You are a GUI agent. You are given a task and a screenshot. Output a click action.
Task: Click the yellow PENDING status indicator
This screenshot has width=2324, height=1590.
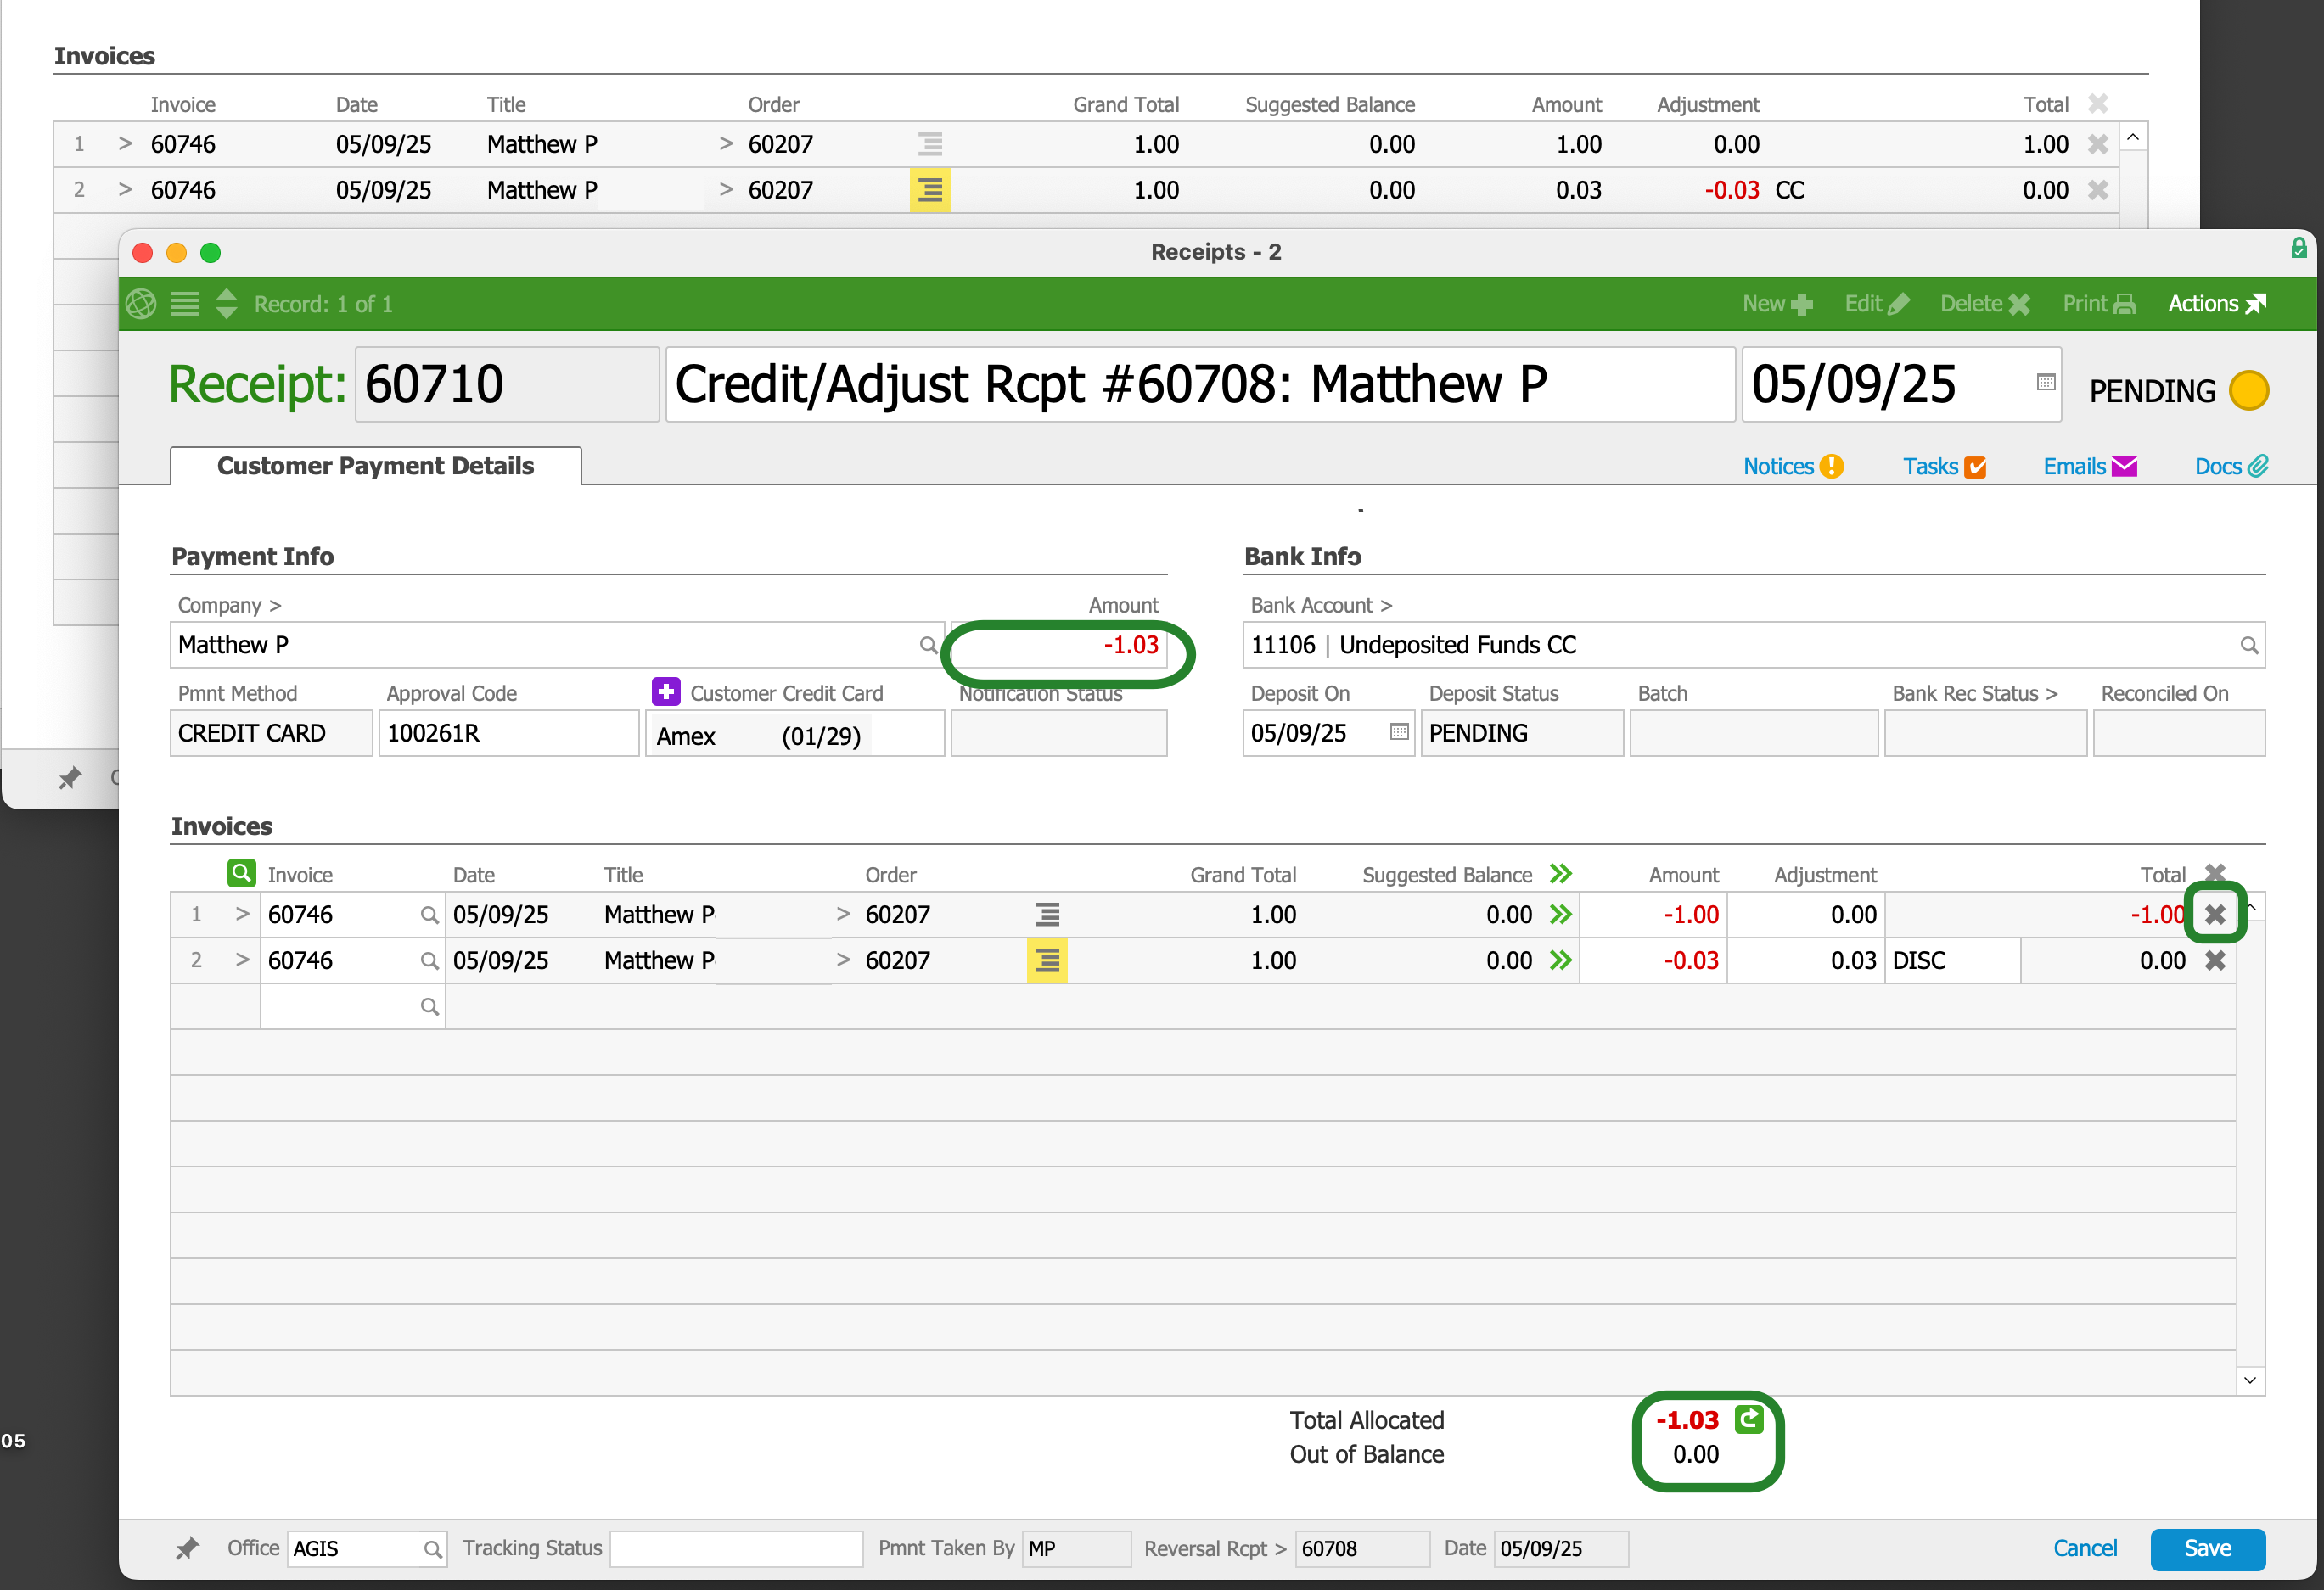[2248, 391]
